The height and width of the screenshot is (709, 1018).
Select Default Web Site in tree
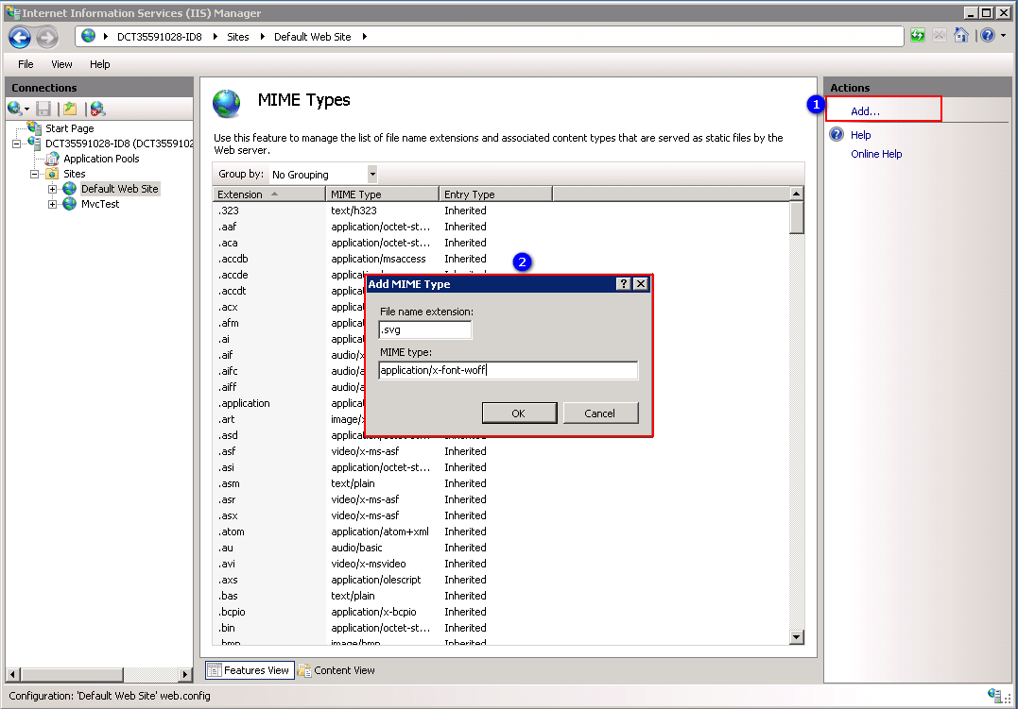(x=119, y=189)
